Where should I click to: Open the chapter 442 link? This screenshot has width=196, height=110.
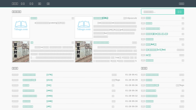coord(49,91)
